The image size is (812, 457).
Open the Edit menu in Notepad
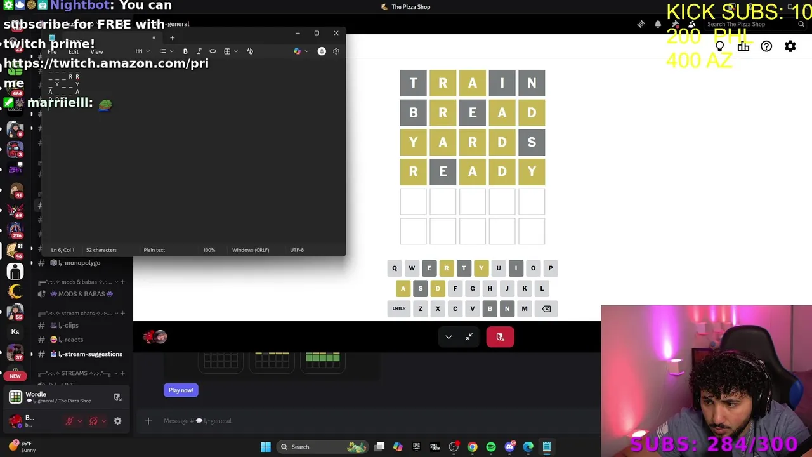pyautogui.click(x=74, y=51)
